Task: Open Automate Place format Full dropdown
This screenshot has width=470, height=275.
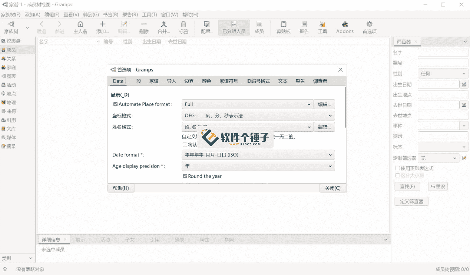Action: tap(247, 104)
